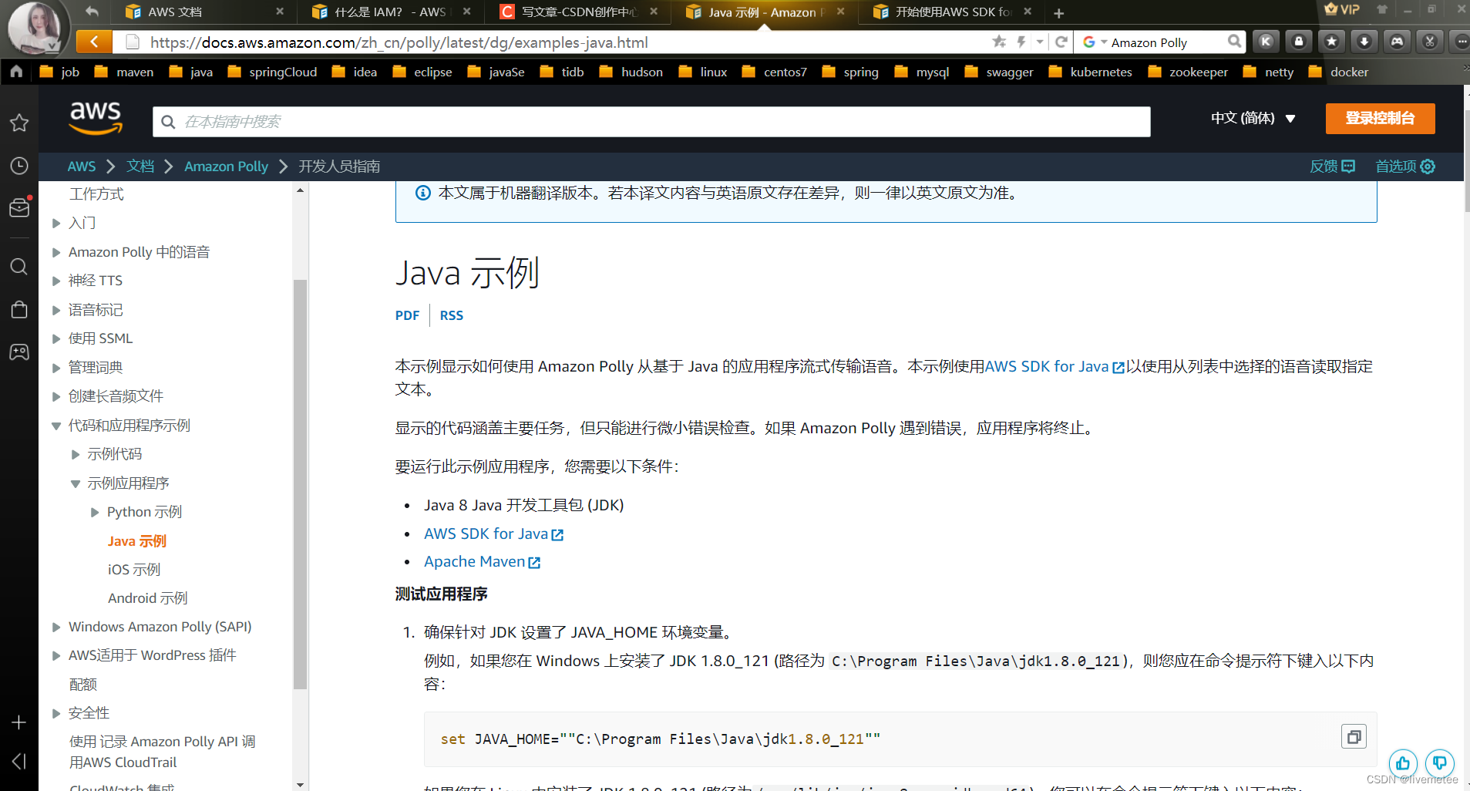Viewport: 1470px width, 791px height.
Task: Click thumbs down feedback icon
Action: 1439,763
